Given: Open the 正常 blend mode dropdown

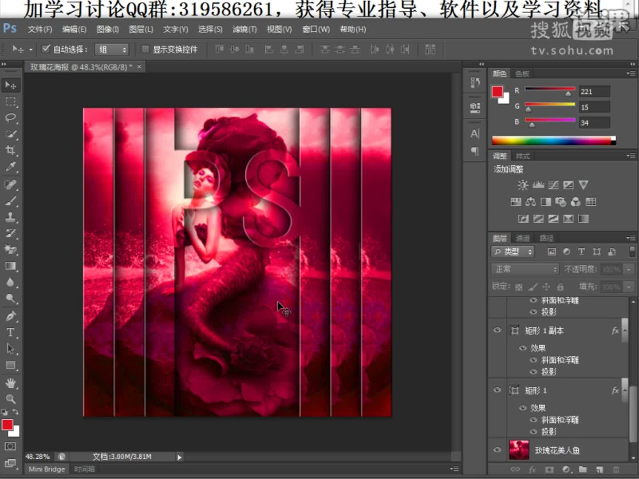Looking at the screenshot, I should coord(525,269).
